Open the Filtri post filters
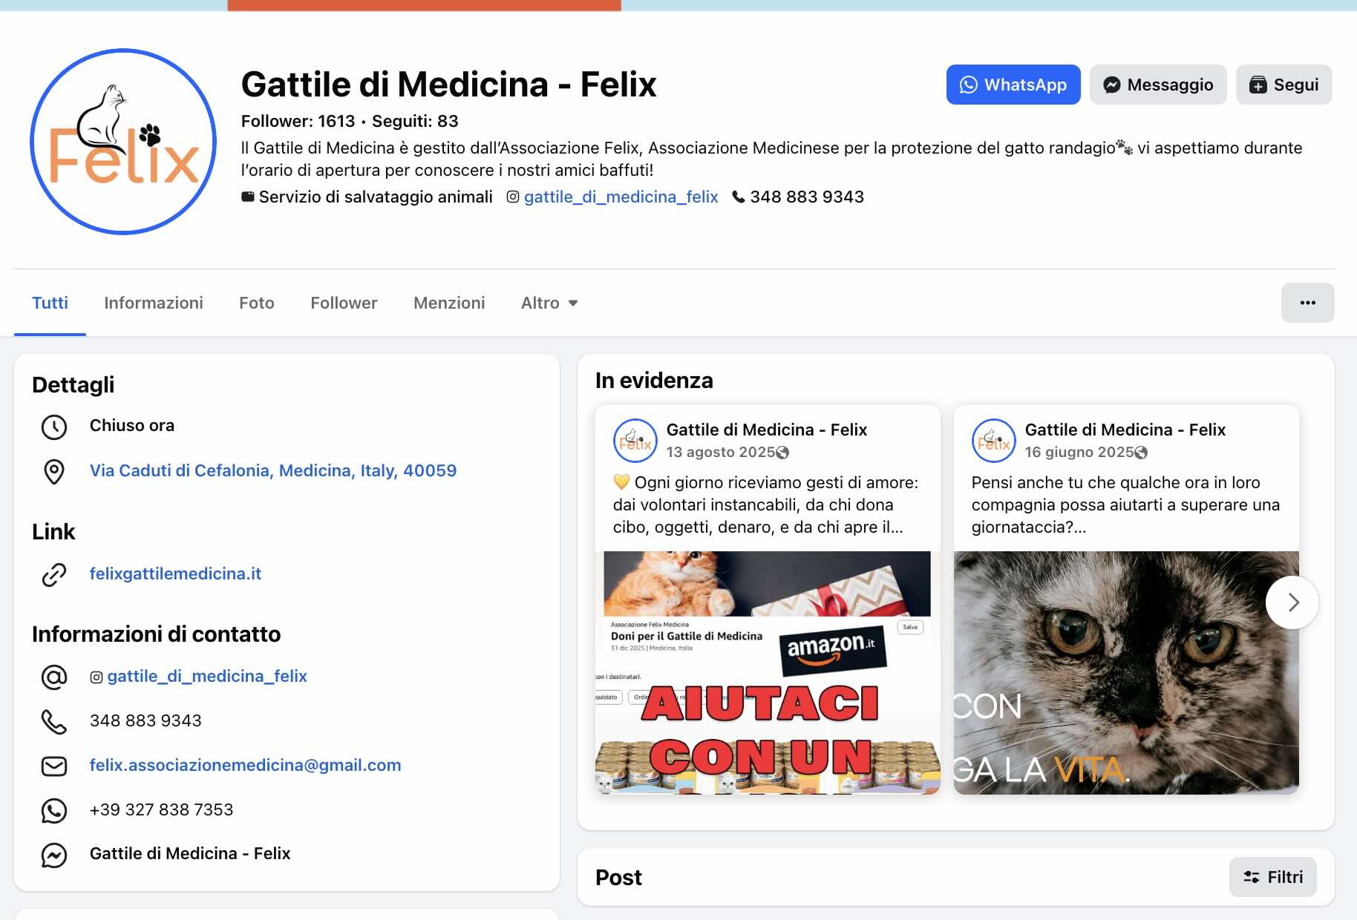 1273,877
